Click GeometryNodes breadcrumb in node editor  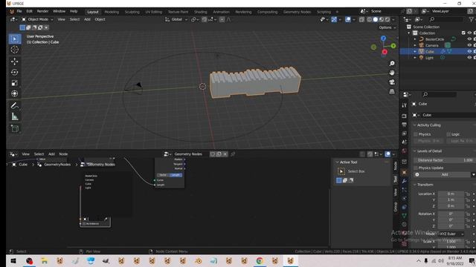pos(57,165)
